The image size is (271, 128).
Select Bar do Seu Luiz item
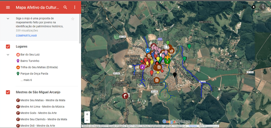click(x=30, y=55)
